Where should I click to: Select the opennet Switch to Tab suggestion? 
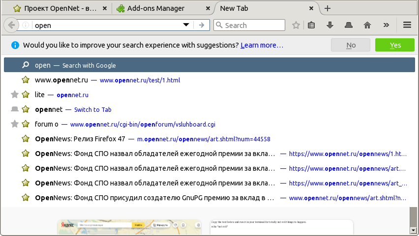[74, 109]
